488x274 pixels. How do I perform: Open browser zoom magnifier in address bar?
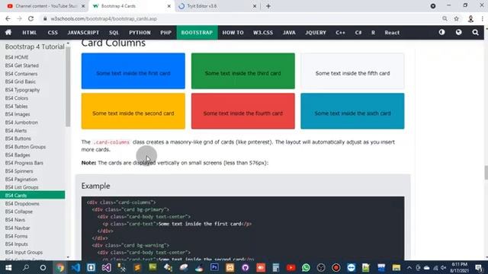click(x=445, y=18)
